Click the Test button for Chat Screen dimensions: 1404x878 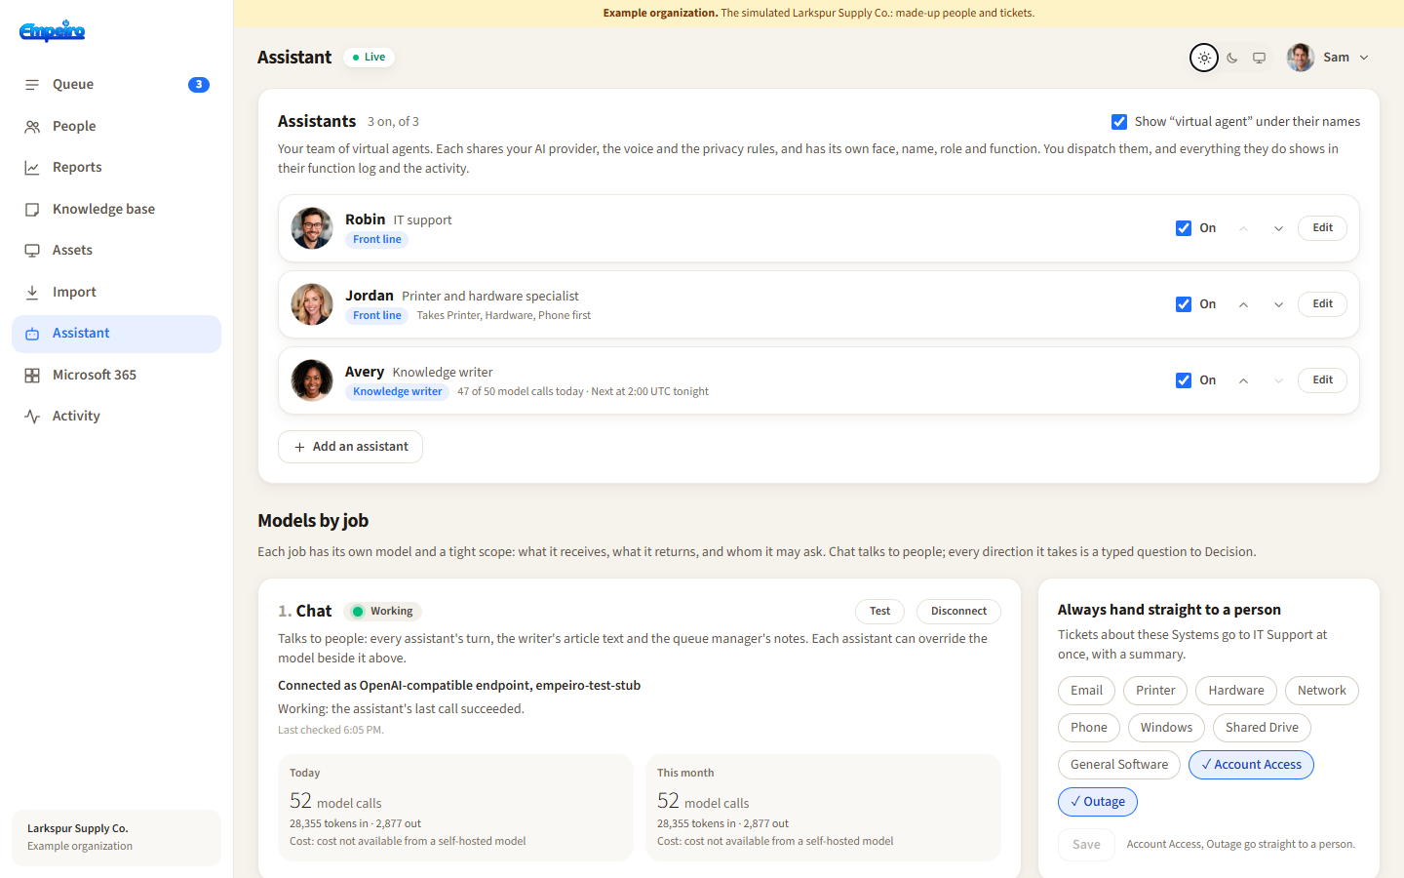click(879, 612)
